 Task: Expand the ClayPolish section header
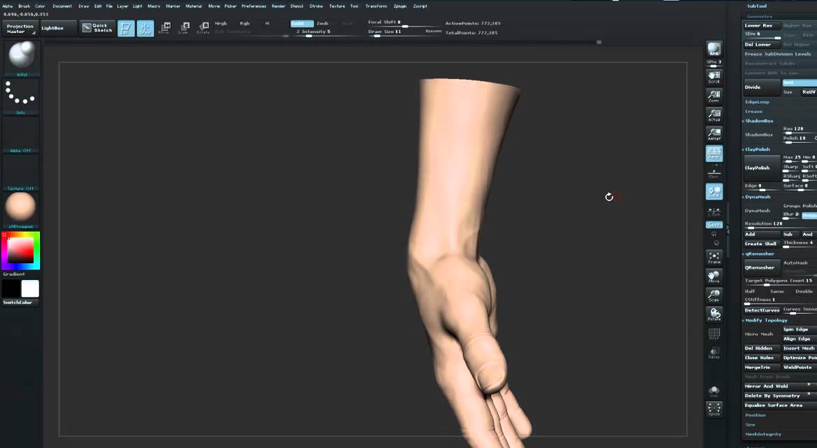757,150
